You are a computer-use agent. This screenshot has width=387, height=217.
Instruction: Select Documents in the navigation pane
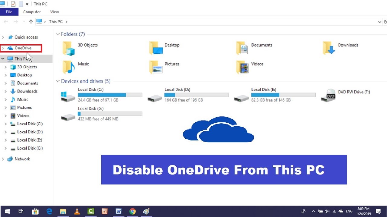click(24, 83)
